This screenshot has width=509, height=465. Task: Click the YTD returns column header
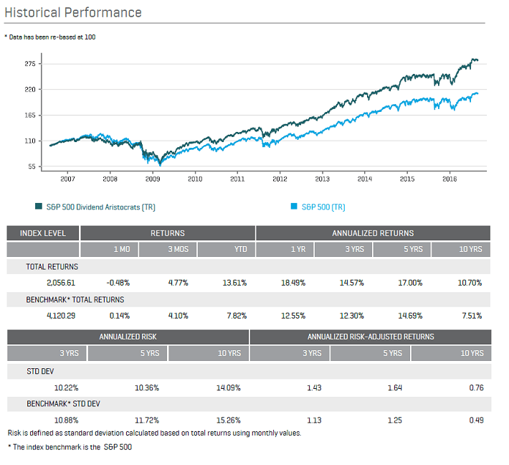pyautogui.click(x=227, y=250)
